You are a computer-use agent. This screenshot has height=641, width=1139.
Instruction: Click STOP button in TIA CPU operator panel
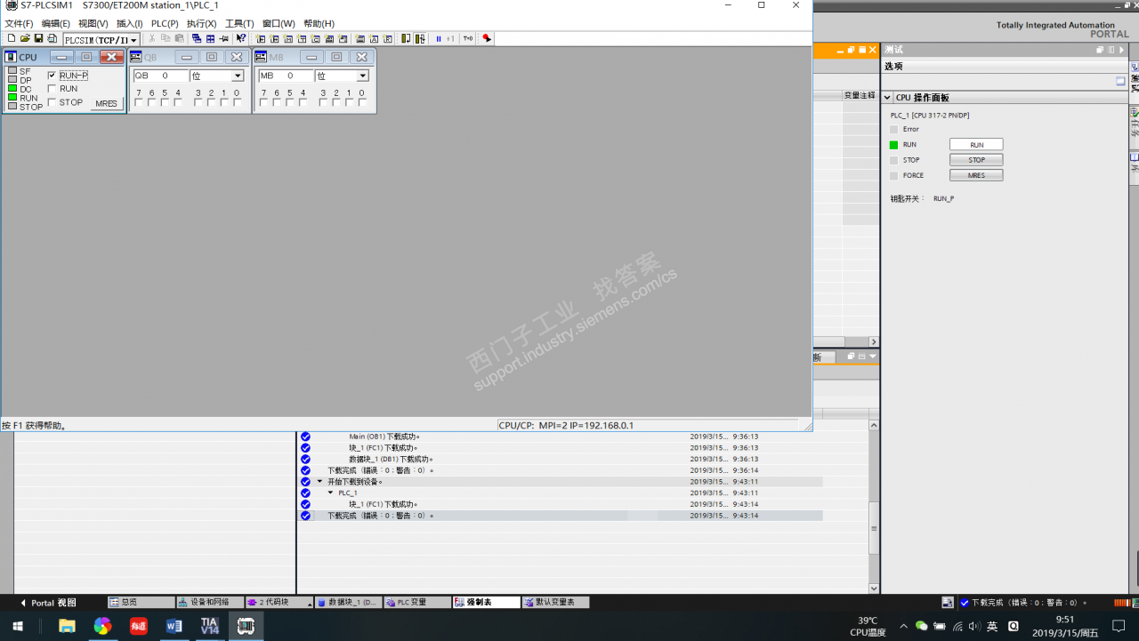976,160
